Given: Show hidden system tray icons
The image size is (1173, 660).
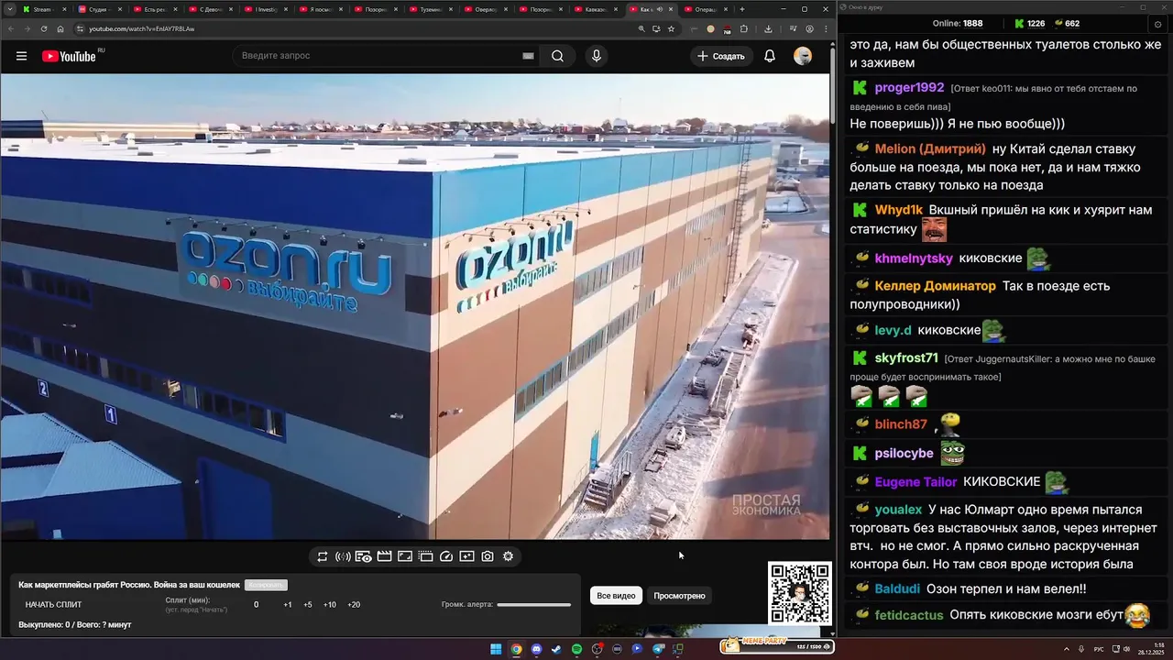Looking at the screenshot, I should pyautogui.click(x=1065, y=649).
